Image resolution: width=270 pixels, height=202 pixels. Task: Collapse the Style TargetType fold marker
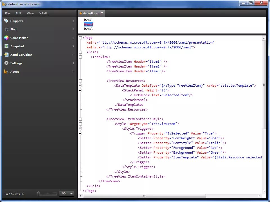[x=80, y=124]
